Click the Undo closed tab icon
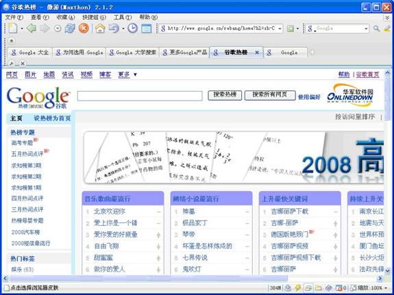 pos(114,28)
